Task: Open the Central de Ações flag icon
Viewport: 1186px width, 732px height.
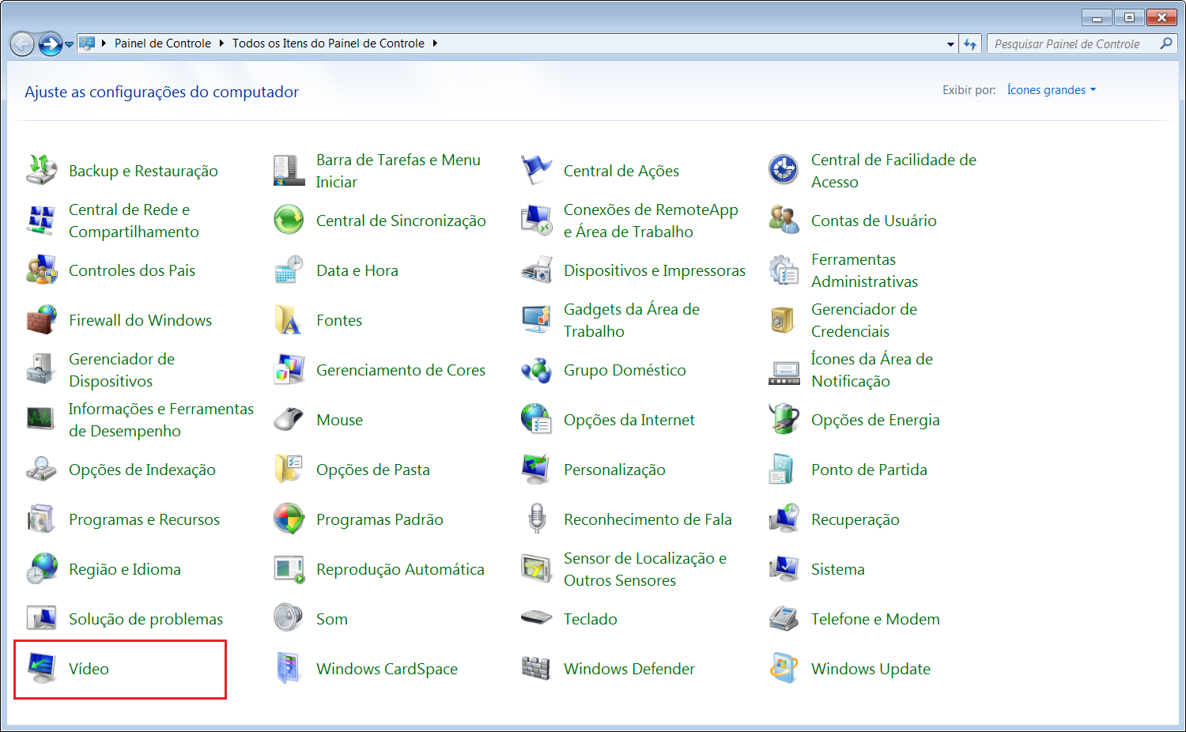Action: coord(536,170)
